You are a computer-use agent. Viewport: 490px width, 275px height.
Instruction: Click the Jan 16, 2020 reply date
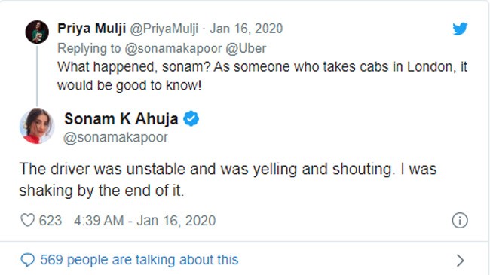pyautogui.click(x=247, y=29)
